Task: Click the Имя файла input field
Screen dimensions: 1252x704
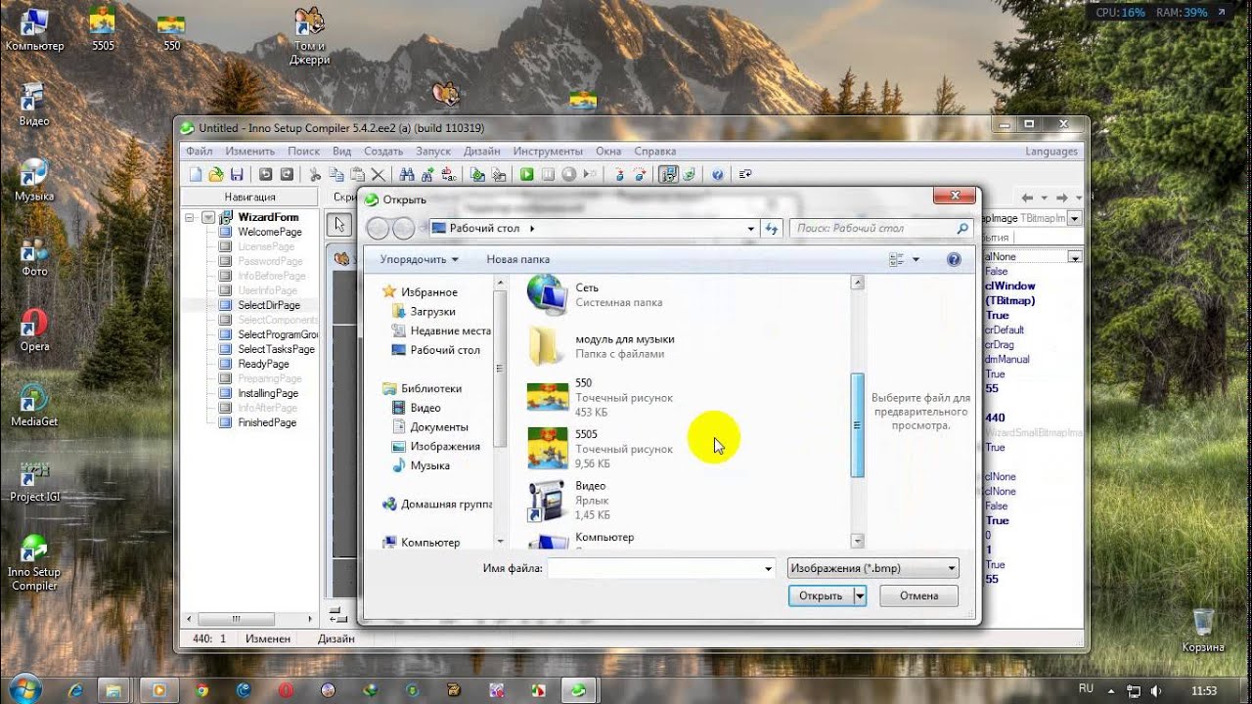Action: click(655, 568)
